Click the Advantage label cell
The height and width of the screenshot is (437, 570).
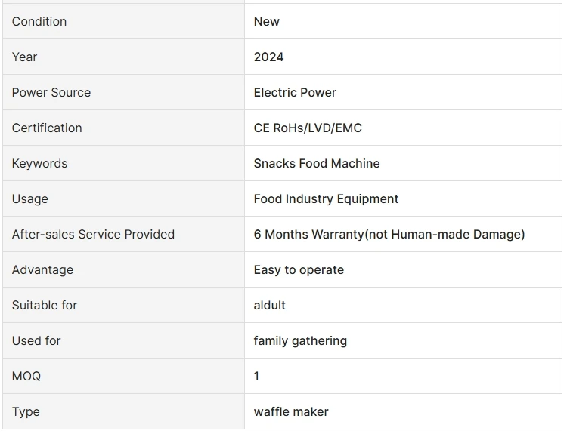(x=42, y=269)
